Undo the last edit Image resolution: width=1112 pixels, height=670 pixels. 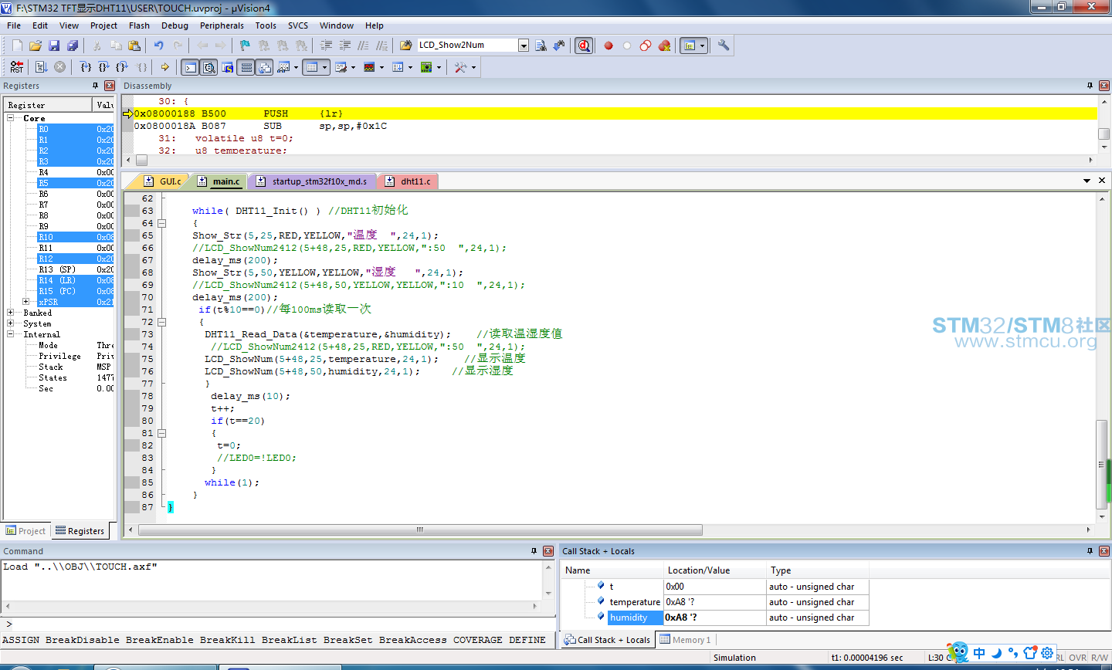(x=158, y=46)
